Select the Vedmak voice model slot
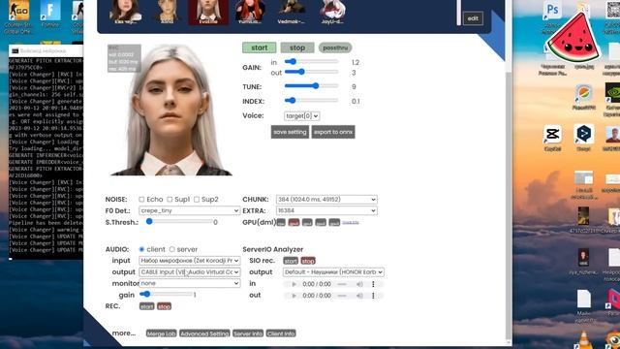Screen dimensions: 620x349 click(x=292, y=12)
